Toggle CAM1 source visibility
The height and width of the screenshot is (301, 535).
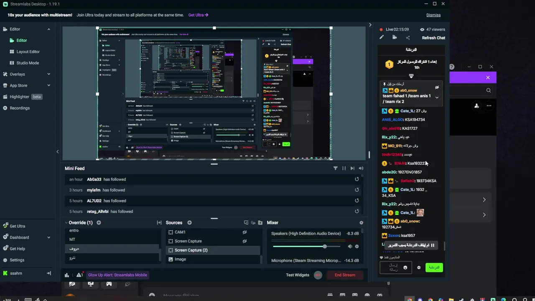click(245, 232)
